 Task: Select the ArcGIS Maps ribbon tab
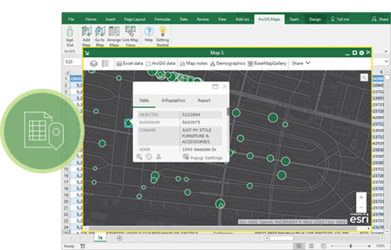(x=269, y=19)
